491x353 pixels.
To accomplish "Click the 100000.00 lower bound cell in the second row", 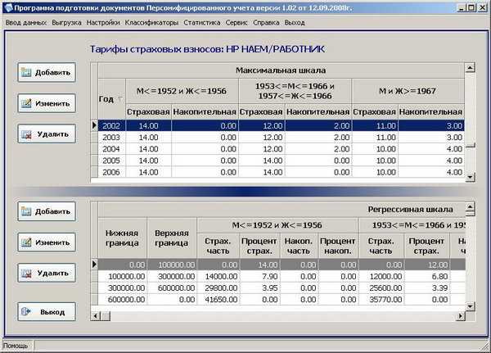I will tap(122, 277).
